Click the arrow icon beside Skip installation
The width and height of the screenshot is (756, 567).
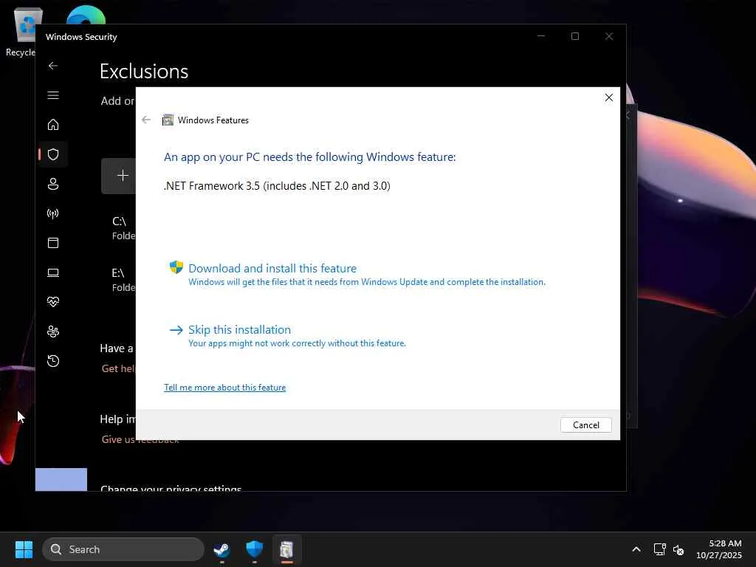click(176, 330)
